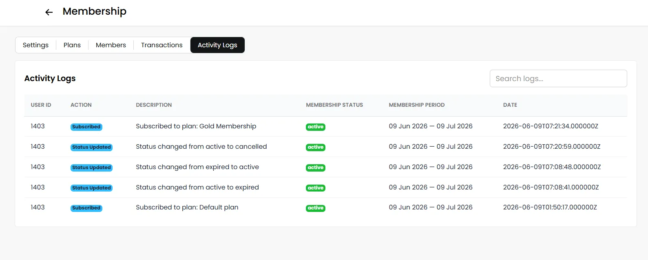Select 'Subscribed to plan: Default plan' description
The image size is (648, 260).
[187, 207]
